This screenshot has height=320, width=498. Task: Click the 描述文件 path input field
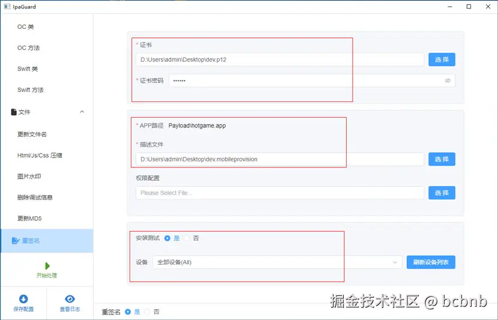pos(280,159)
